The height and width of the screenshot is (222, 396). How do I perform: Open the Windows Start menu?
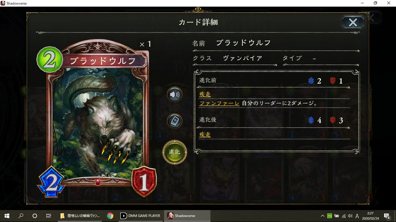(x=7, y=216)
